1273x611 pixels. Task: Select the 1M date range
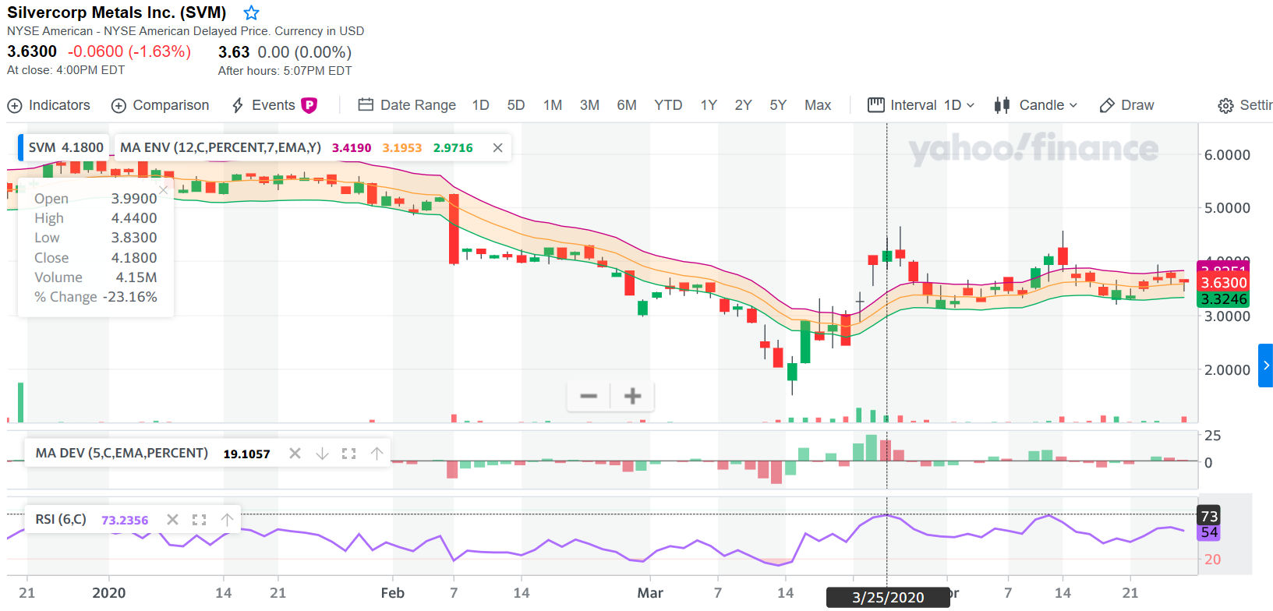coord(553,105)
